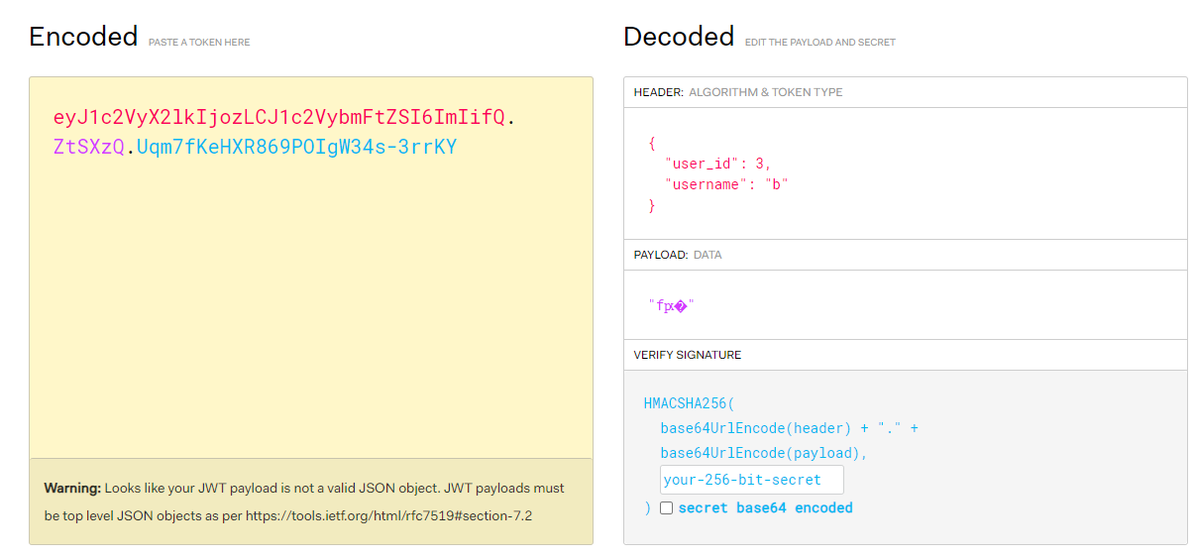
Task: Click the garbled "fpx" payload text
Action: point(671,306)
